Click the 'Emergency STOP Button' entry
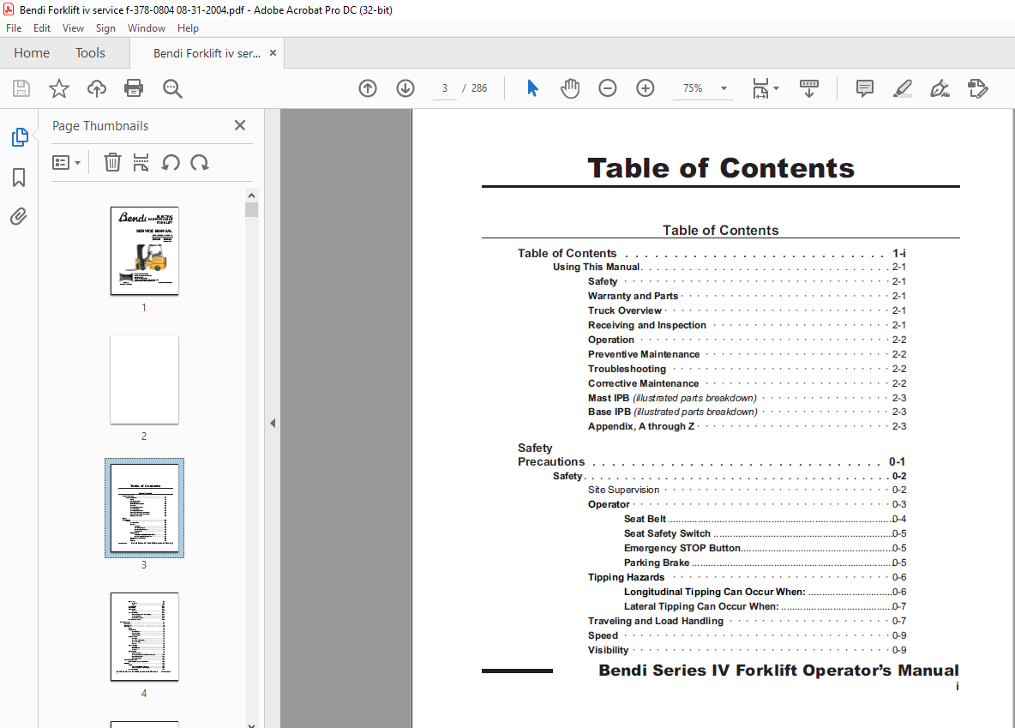This screenshot has width=1015, height=728. point(682,548)
